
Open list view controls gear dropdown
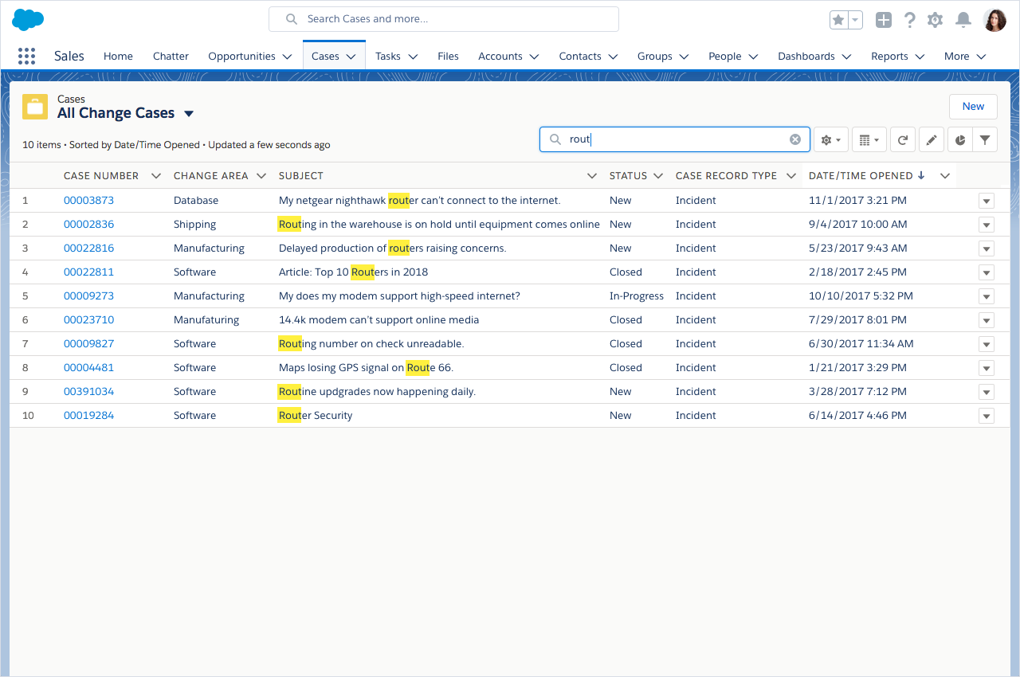click(830, 139)
